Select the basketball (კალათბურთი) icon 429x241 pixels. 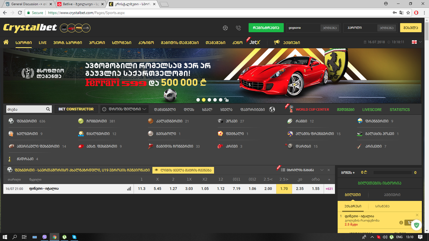(150, 121)
